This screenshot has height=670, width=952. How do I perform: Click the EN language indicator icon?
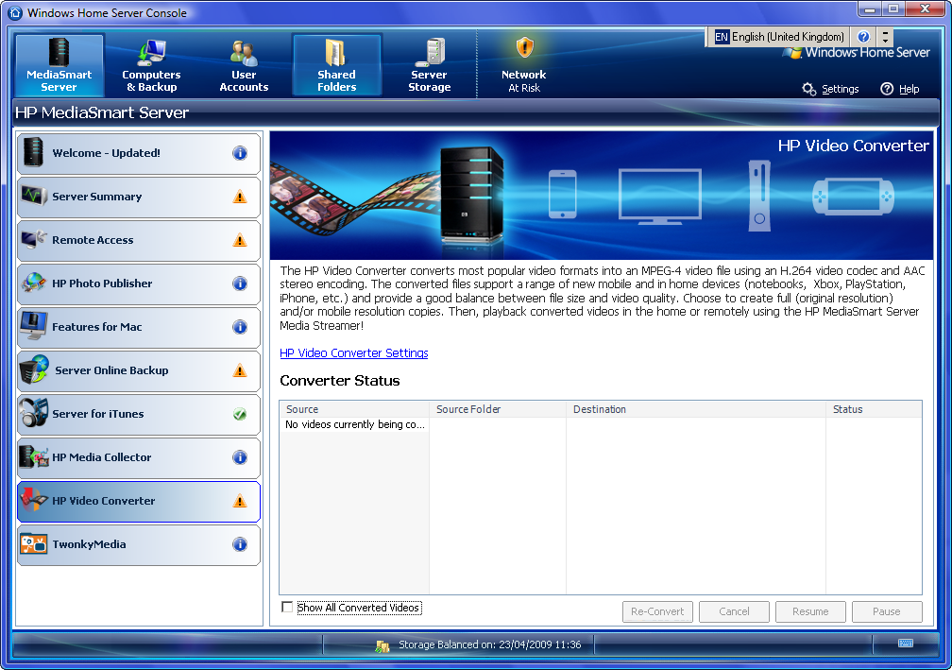(x=722, y=37)
